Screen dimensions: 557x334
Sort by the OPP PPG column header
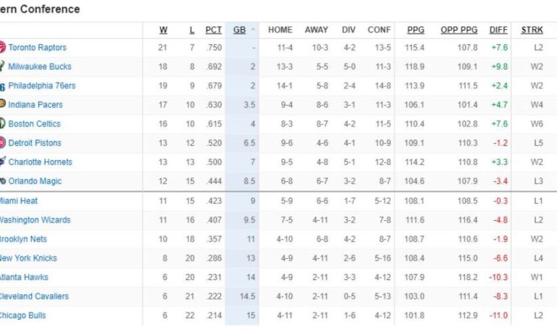coord(459,30)
